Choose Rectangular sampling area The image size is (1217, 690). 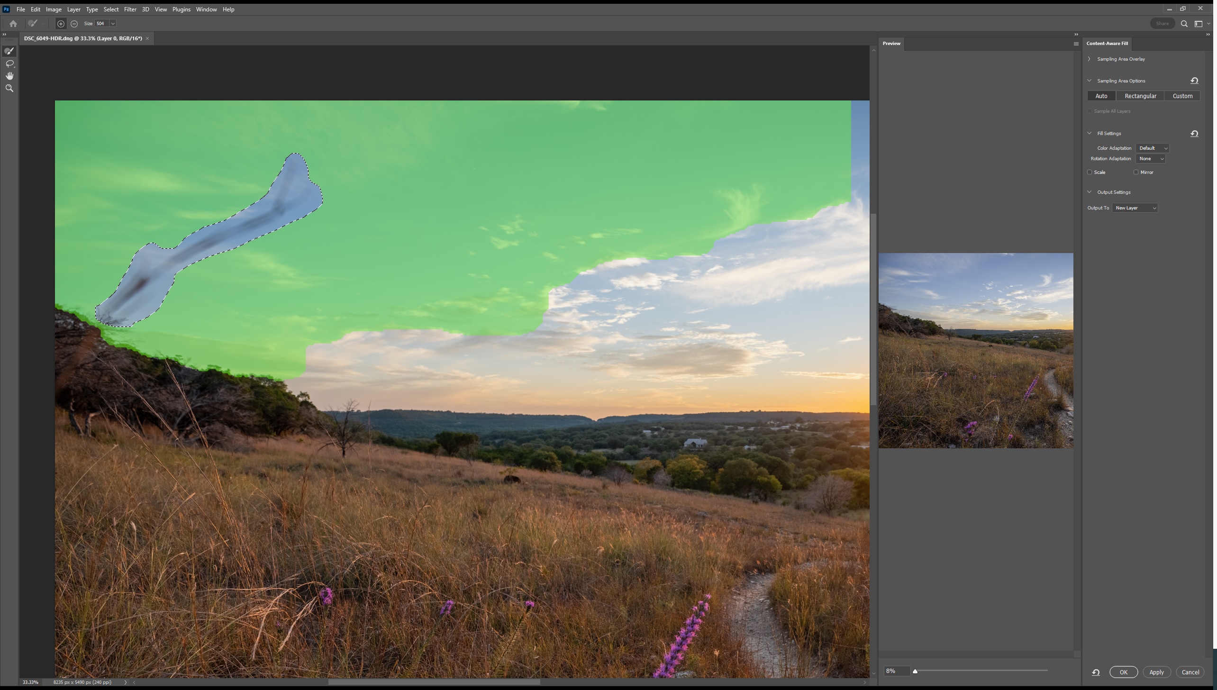tap(1140, 96)
